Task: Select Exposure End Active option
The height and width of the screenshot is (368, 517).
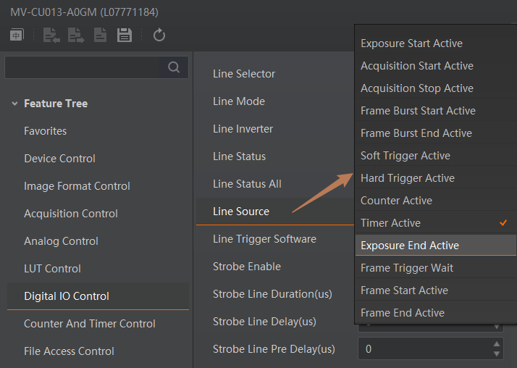Action: 410,246
